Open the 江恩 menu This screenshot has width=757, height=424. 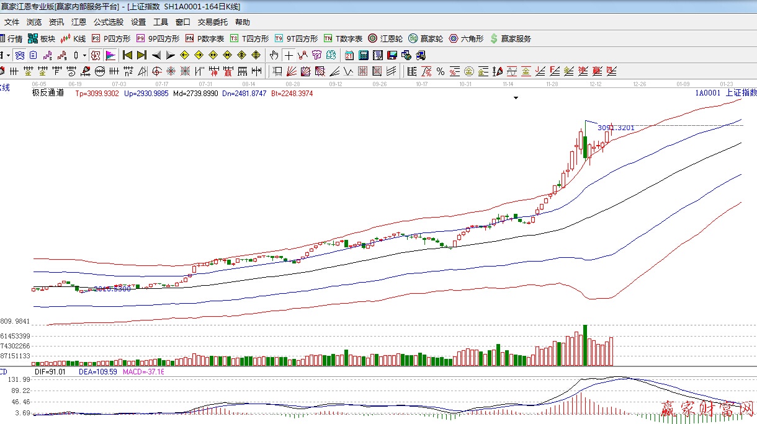coord(79,22)
